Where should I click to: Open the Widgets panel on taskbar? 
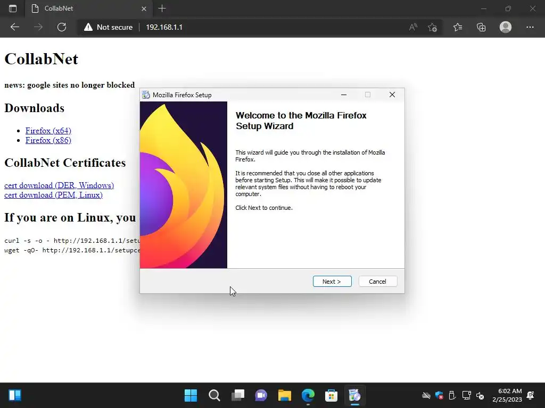pos(15,395)
